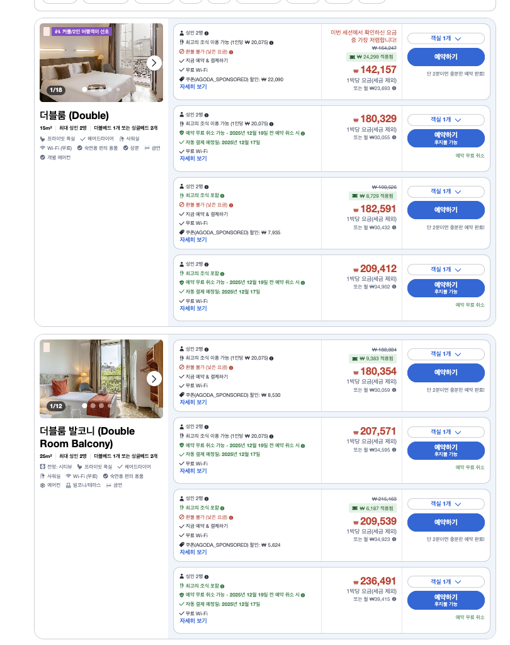This screenshot has height=645, width=510.
Task: Advance the 더블룸 발코니 photo carousel arrow
Action: point(154,379)
